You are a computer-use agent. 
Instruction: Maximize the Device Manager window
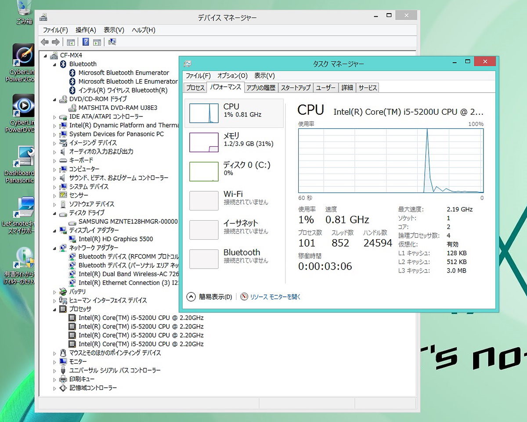click(x=389, y=15)
